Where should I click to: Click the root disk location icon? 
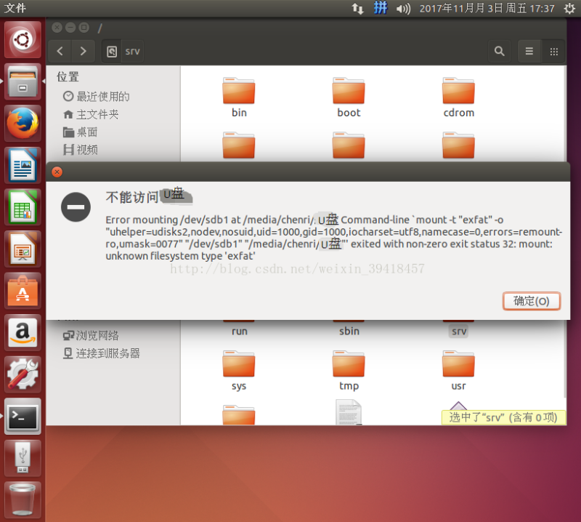[x=112, y=51]
